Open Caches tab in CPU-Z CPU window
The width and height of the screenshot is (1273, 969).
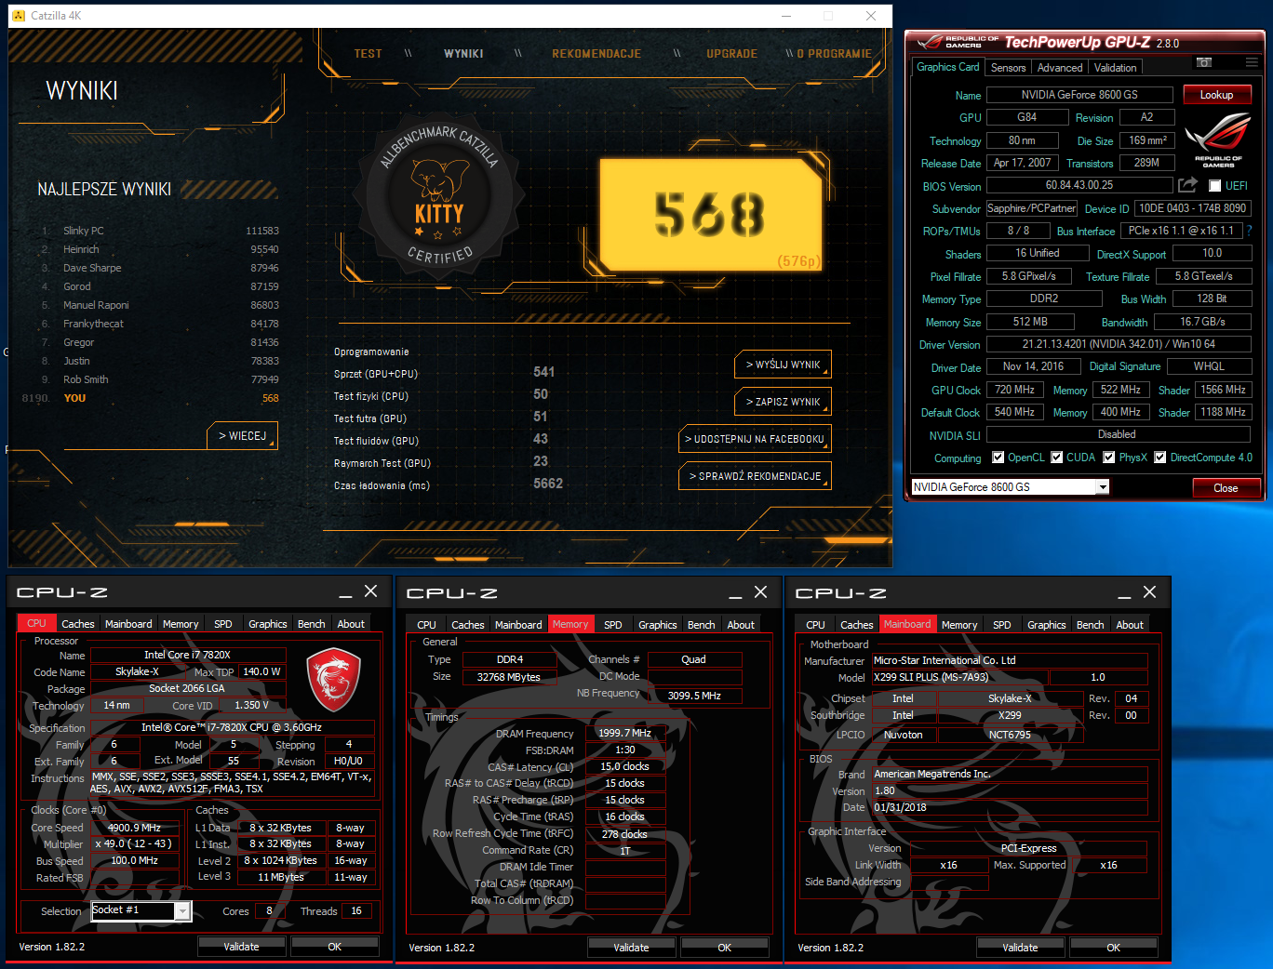(78, 624)
